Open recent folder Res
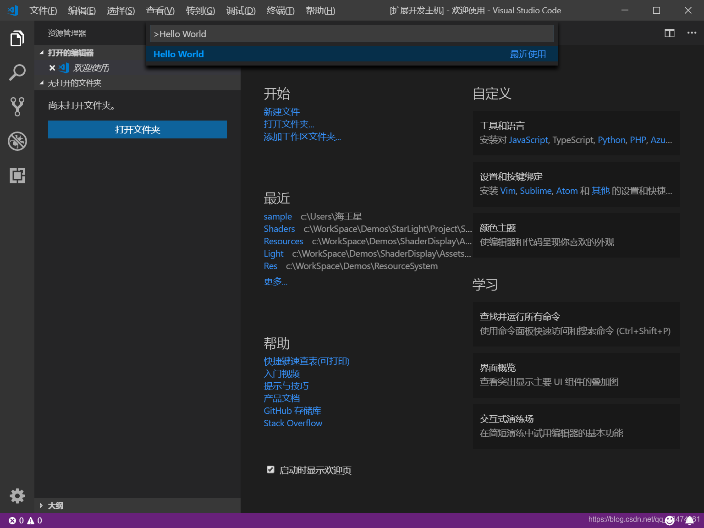 [270, 266]
